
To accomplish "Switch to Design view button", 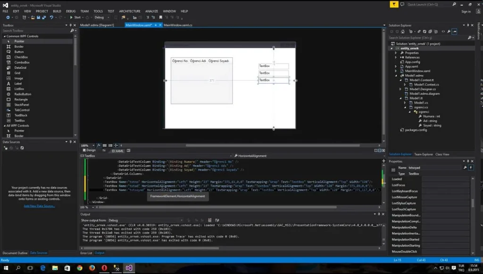I will pyautogui.click(x=89, y=150).
